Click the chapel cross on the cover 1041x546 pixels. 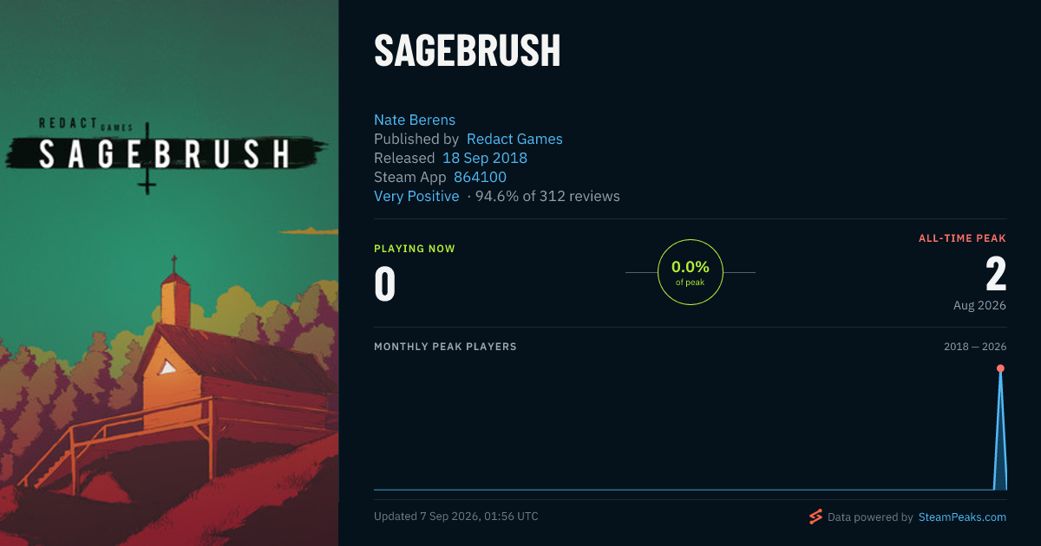pos(174,263)
